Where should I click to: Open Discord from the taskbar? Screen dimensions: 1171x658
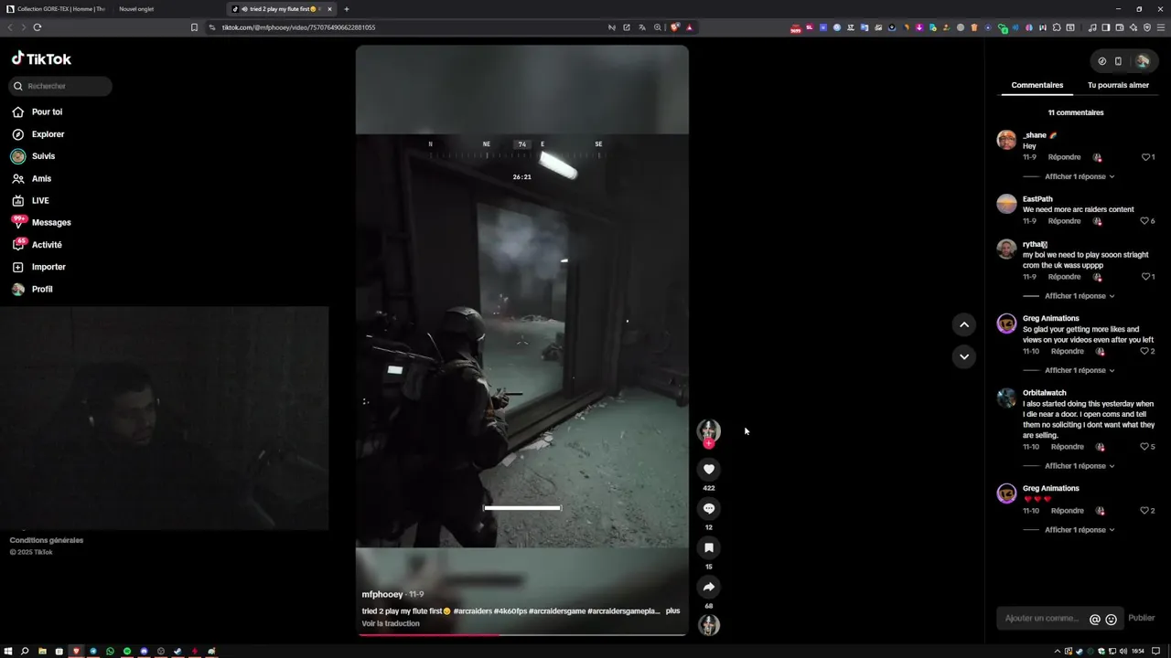(x=144, y=651)
